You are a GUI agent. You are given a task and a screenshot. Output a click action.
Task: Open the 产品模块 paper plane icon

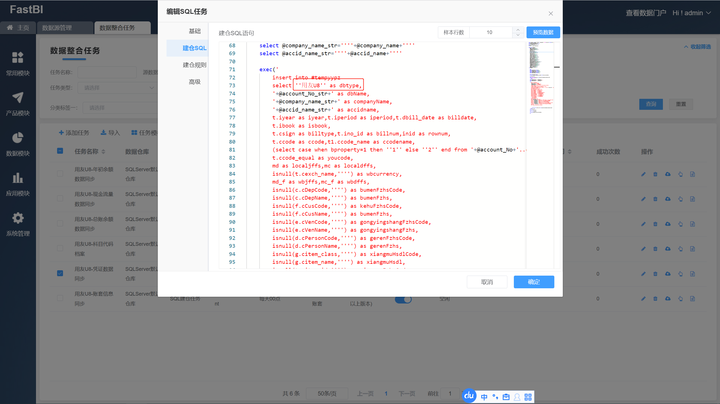[18, 98]
